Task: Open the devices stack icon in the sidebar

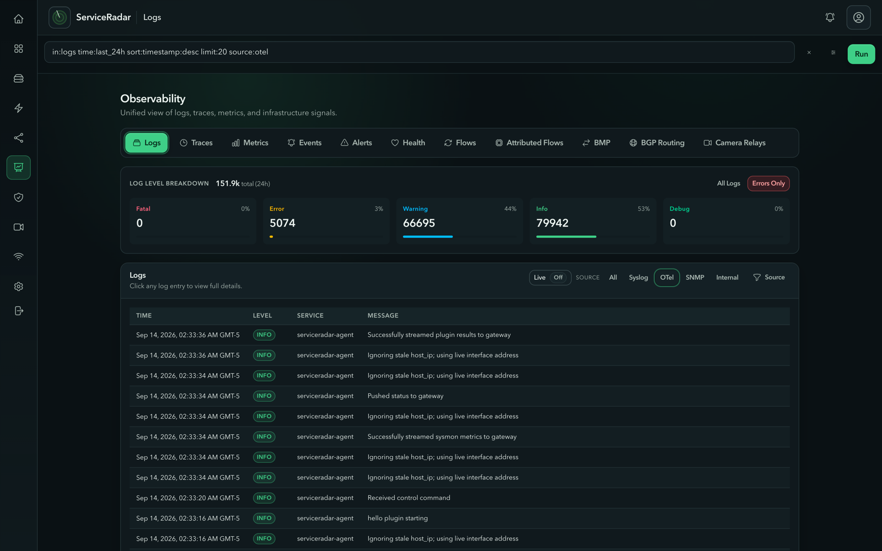Action: 19,78
